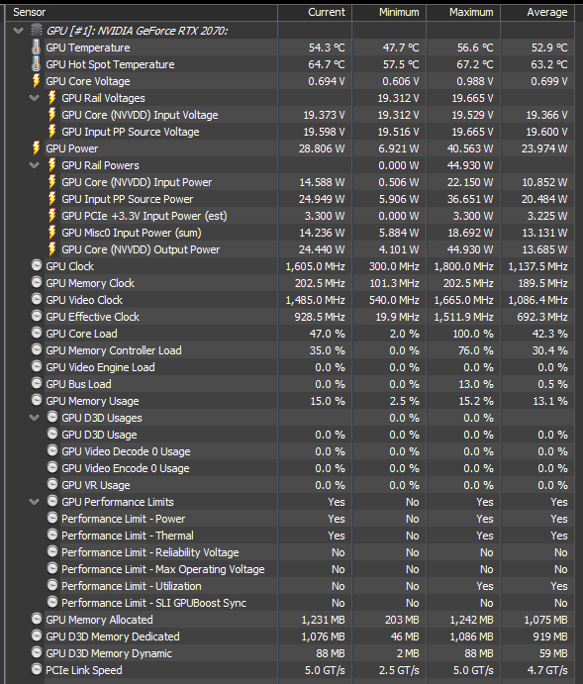
Task: Select the GPU Memory Allocated sensor row
Action: (290, 620)
